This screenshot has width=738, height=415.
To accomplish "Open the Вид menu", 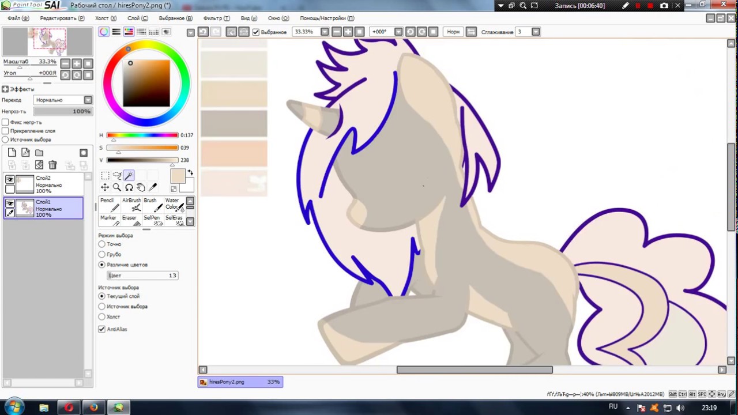I will click(x=248, y=18).
